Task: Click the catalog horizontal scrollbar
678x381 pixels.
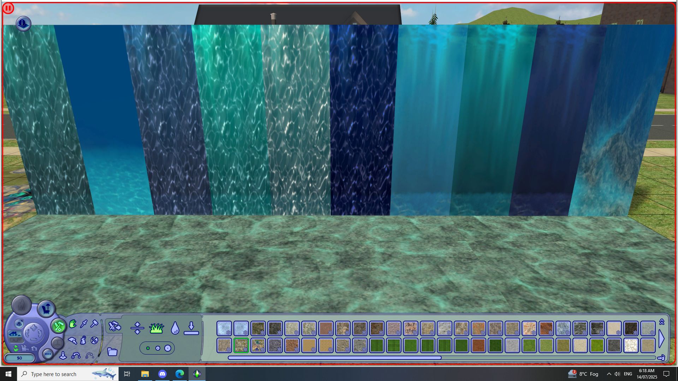Action: click(x=441, y=358)
